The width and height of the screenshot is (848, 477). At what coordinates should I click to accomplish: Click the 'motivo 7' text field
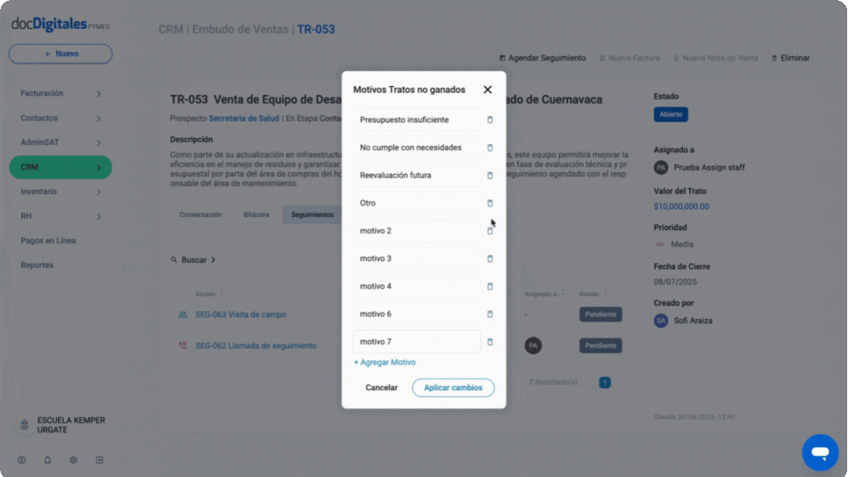417,342
